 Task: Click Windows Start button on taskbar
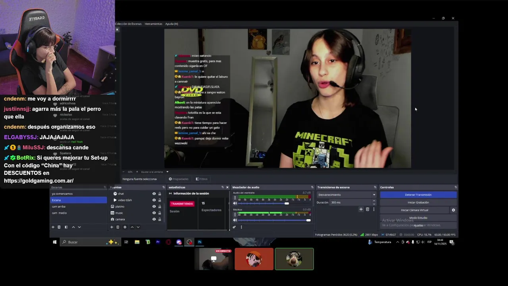(55, 242)
